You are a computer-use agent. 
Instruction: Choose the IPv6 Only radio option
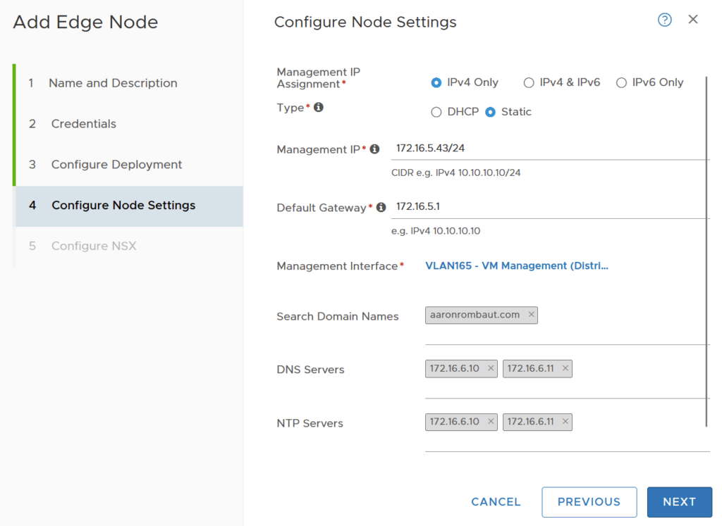click(621, 83)
